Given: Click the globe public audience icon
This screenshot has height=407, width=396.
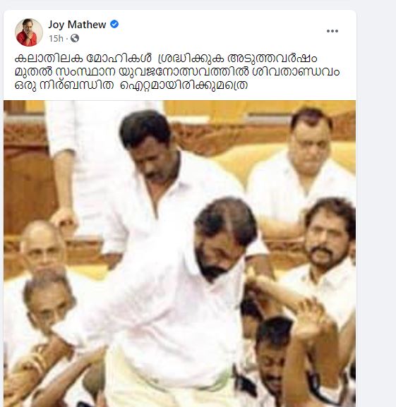Looking at the screenshot, I should tap(75, 38).
